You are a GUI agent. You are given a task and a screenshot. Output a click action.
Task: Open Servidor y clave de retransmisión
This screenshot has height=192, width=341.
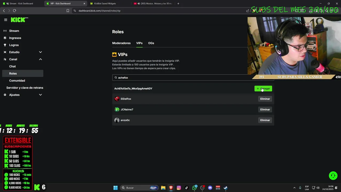point(25,88)
